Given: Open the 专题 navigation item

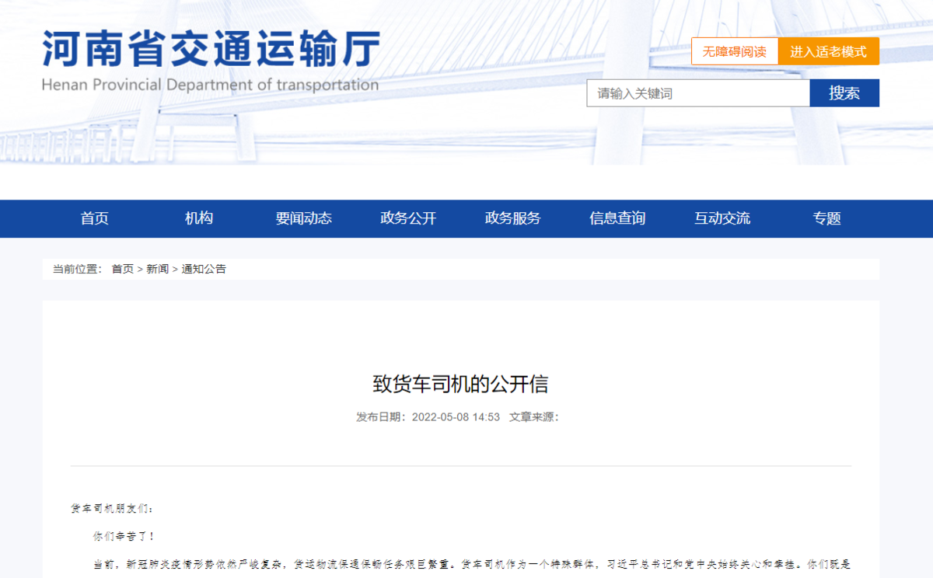Looking at the screenshot, I should point(826,218).
